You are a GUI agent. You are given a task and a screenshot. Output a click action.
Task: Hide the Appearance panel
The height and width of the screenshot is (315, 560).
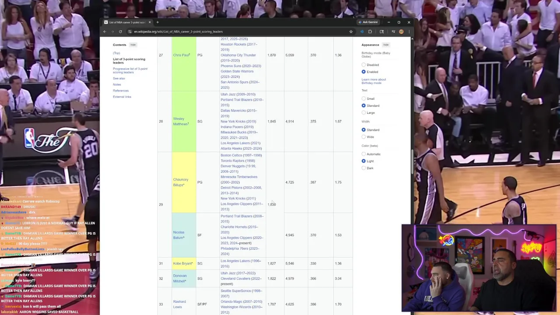point(386,45)
